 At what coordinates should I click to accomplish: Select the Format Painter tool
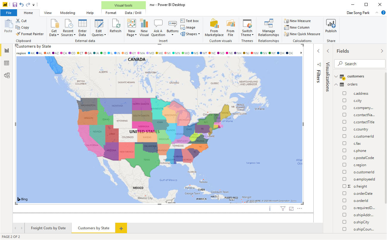point(30,34)
